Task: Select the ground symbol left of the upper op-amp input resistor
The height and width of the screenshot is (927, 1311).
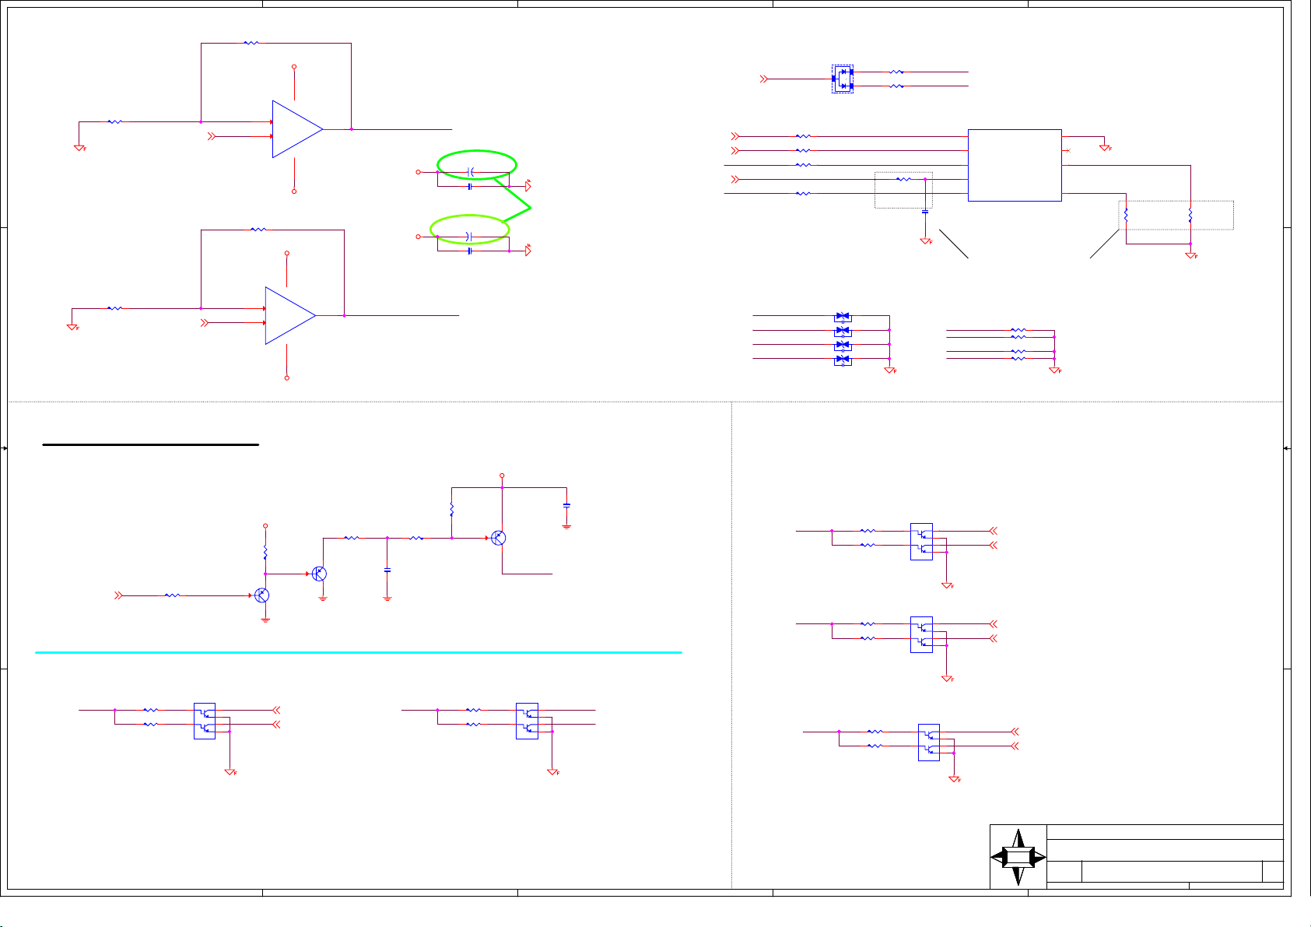Action: point(79,147)
